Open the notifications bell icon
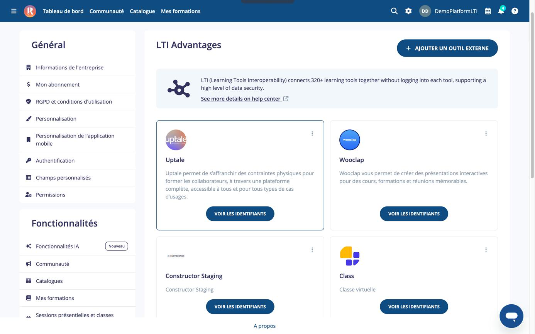This screenshot has height=334, width=535. click(x=501, y=11)
